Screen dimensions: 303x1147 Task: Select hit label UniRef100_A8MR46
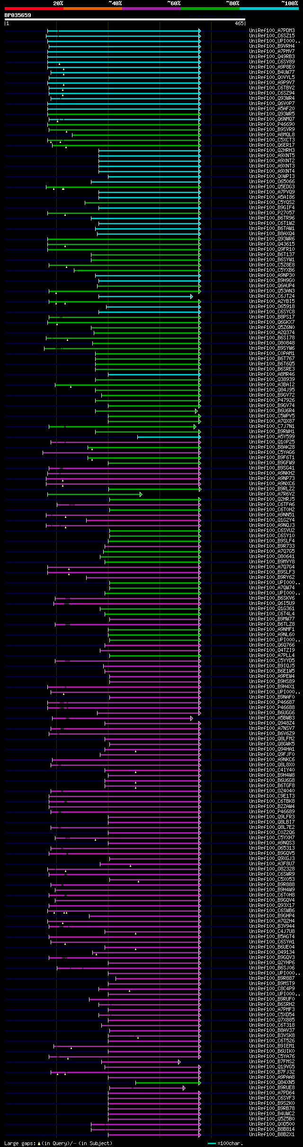[272, 374]
